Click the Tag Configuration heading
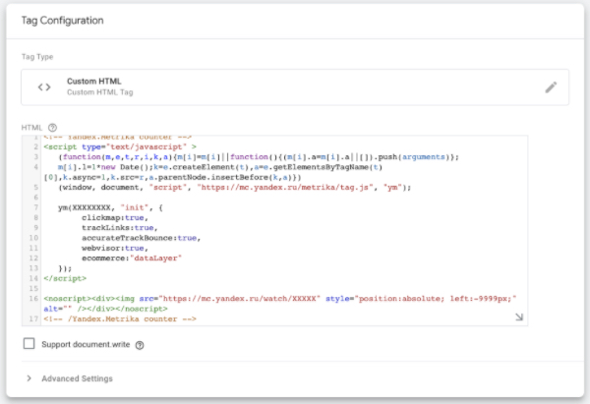Screen dimensions: 590x404 tap(63, 21)
